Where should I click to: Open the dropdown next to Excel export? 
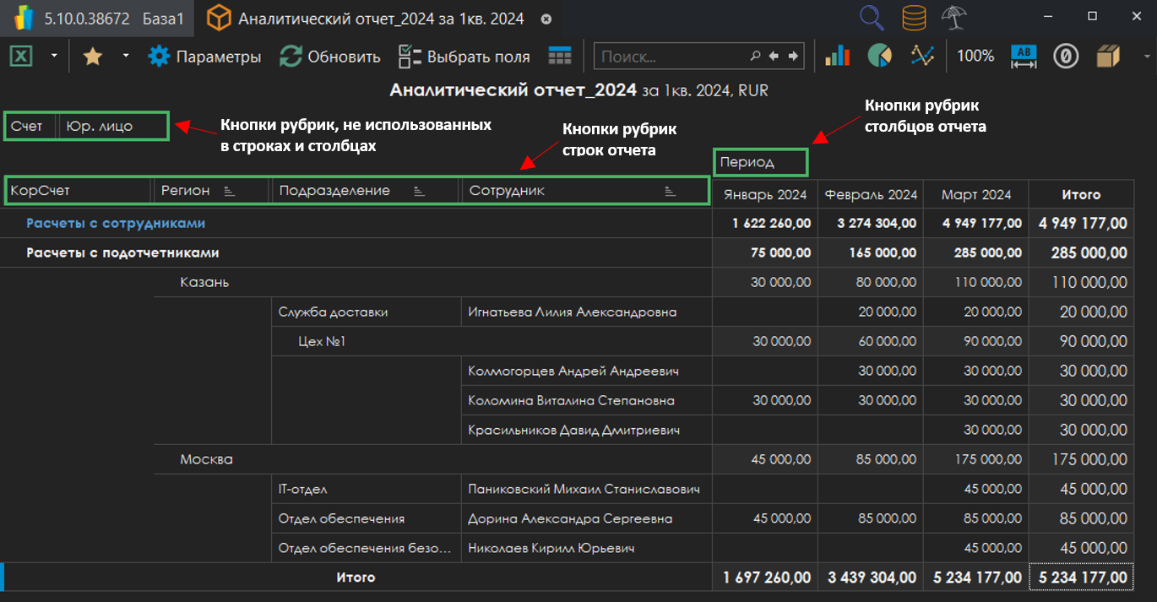click(x=54, y=57)
